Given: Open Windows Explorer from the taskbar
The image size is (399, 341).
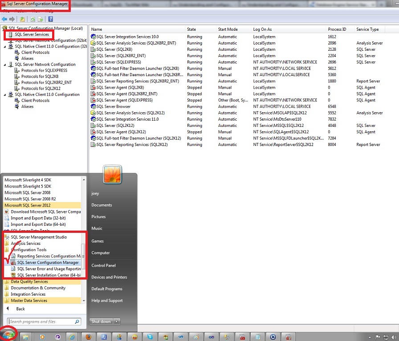Looking at the screenshot, I should (26, 337).
